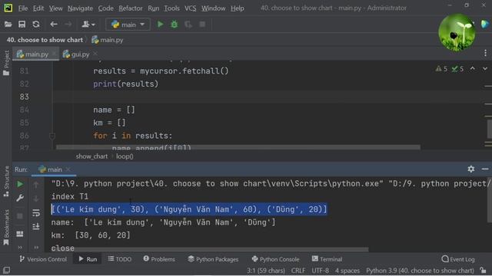
Task: Open the Window menu
Action: pos(214,8)
